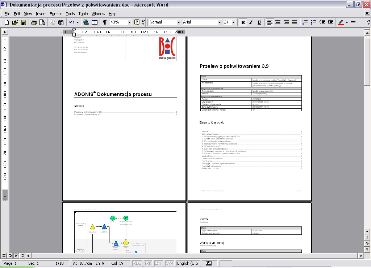
Task: Click the spelling status book icon
Action: tap(209, 263)
